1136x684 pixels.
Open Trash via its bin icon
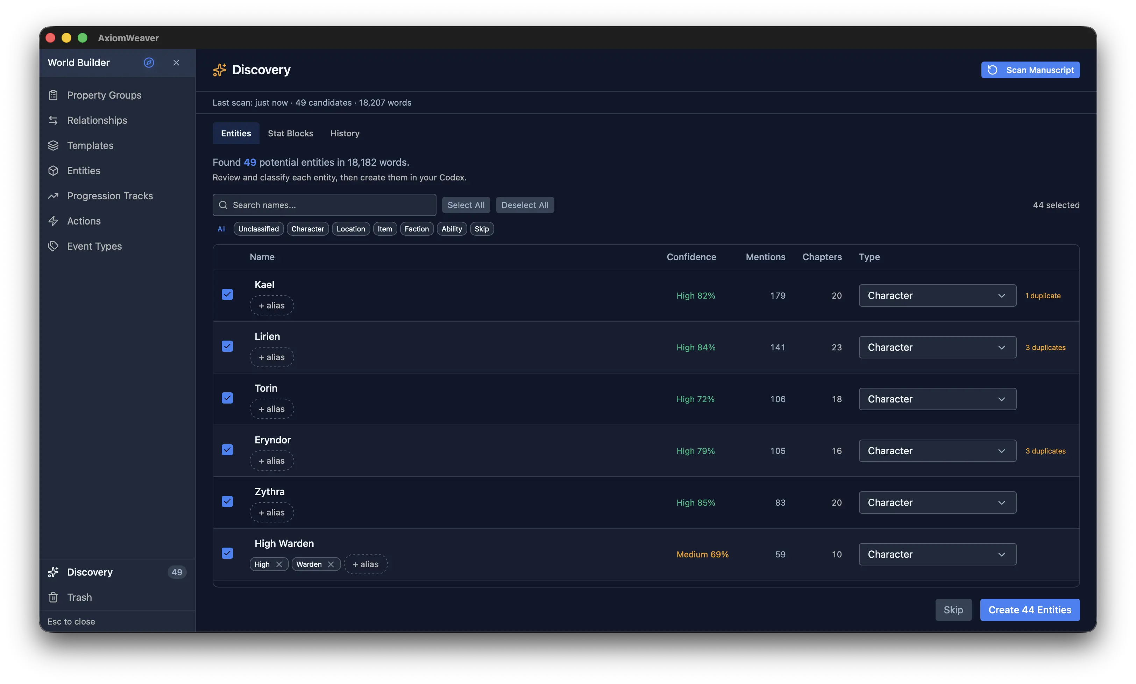tap(54, 597)
